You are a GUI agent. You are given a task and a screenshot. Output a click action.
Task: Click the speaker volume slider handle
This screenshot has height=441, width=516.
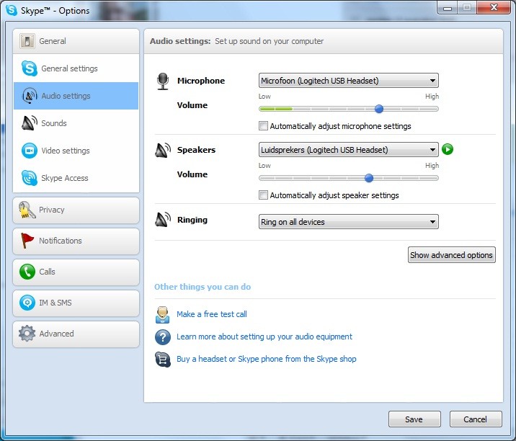click(x=369, y=178)
